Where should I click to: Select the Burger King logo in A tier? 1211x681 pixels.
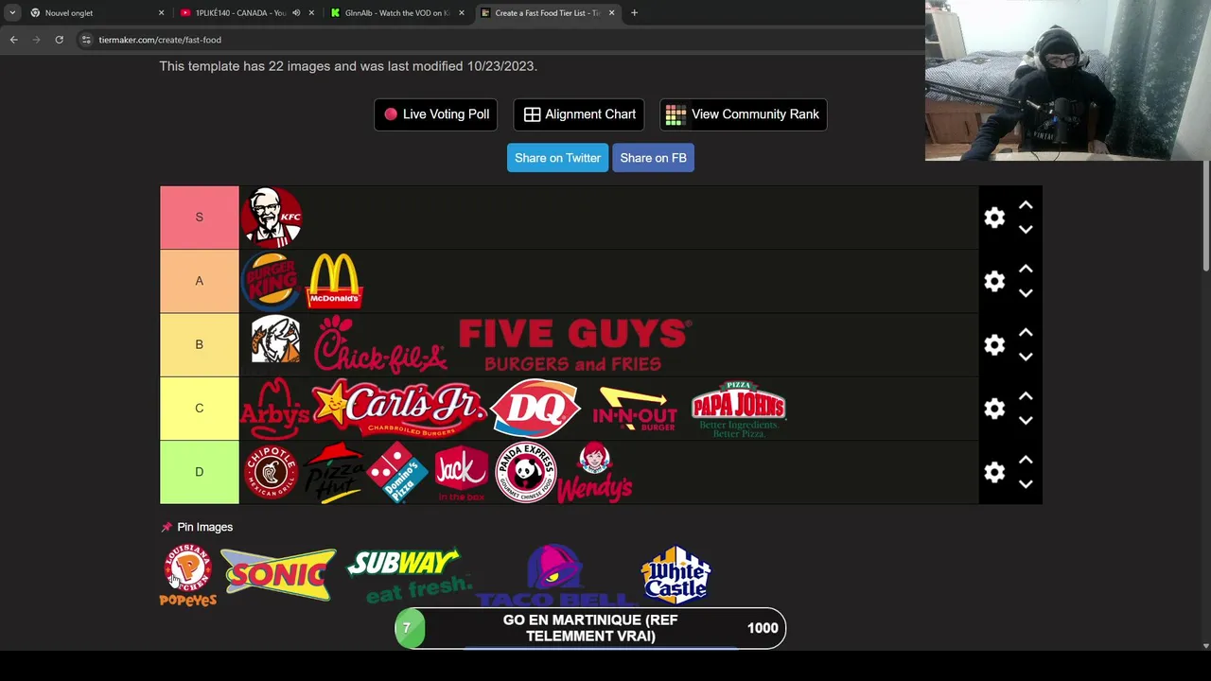272,281
